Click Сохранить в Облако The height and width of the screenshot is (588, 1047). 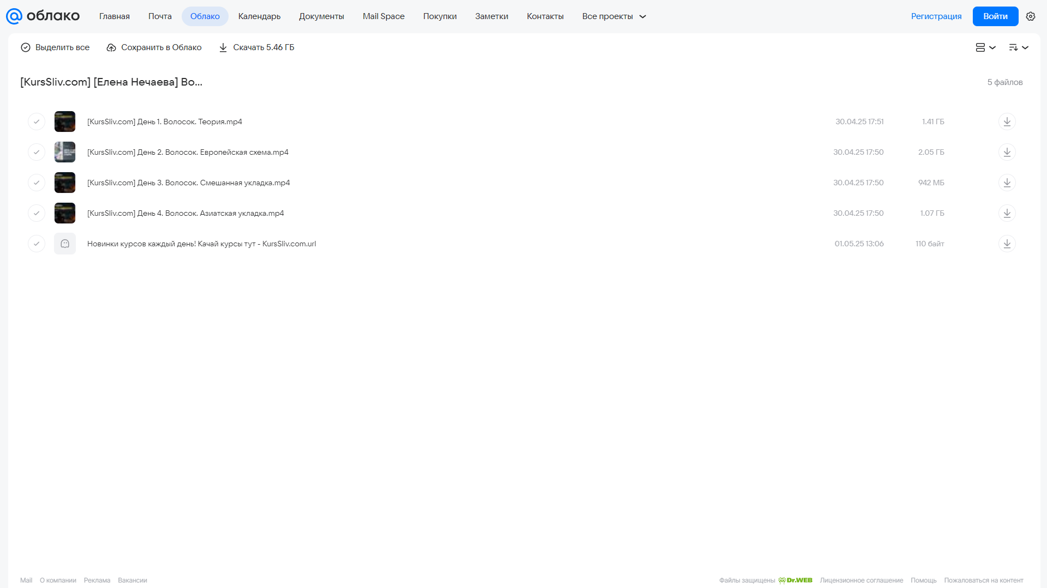pos(154,47)
